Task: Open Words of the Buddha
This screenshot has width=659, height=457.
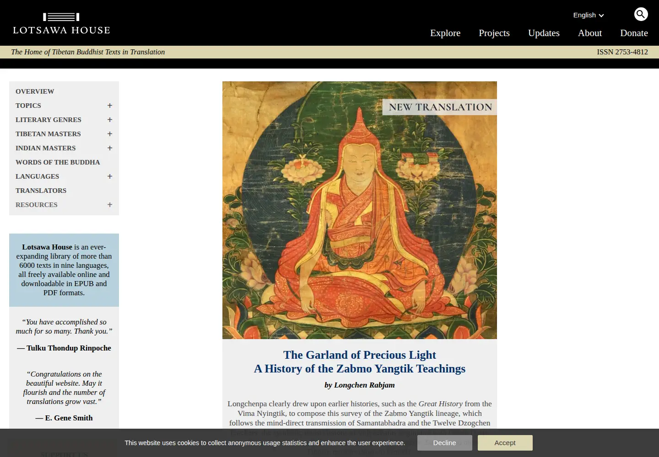Action: click(58, 162)
